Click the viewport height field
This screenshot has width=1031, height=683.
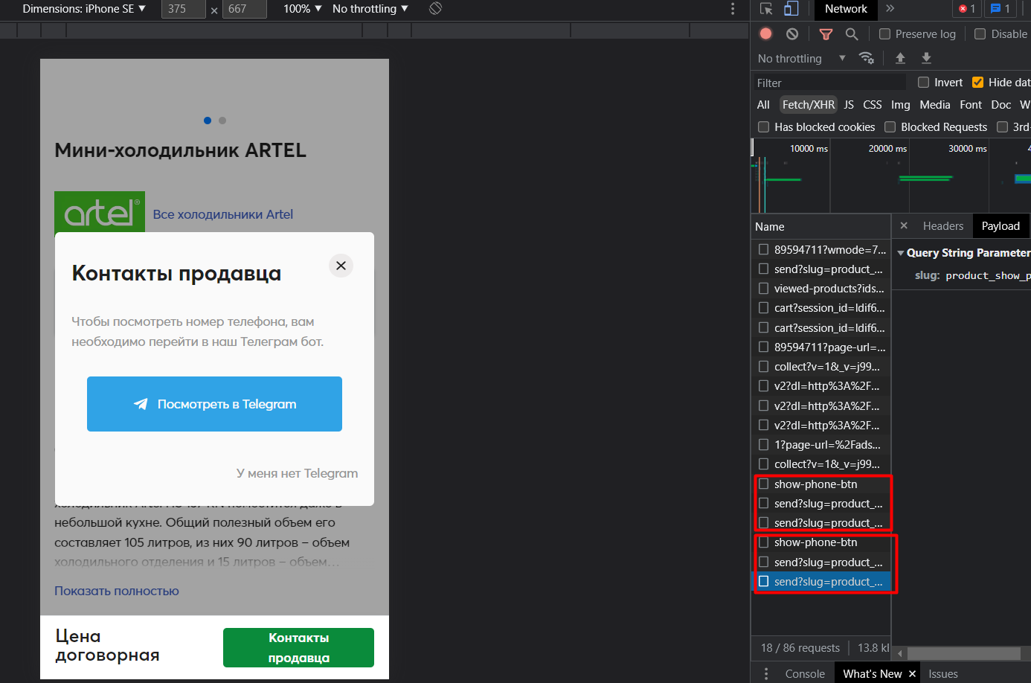[245, 9]
